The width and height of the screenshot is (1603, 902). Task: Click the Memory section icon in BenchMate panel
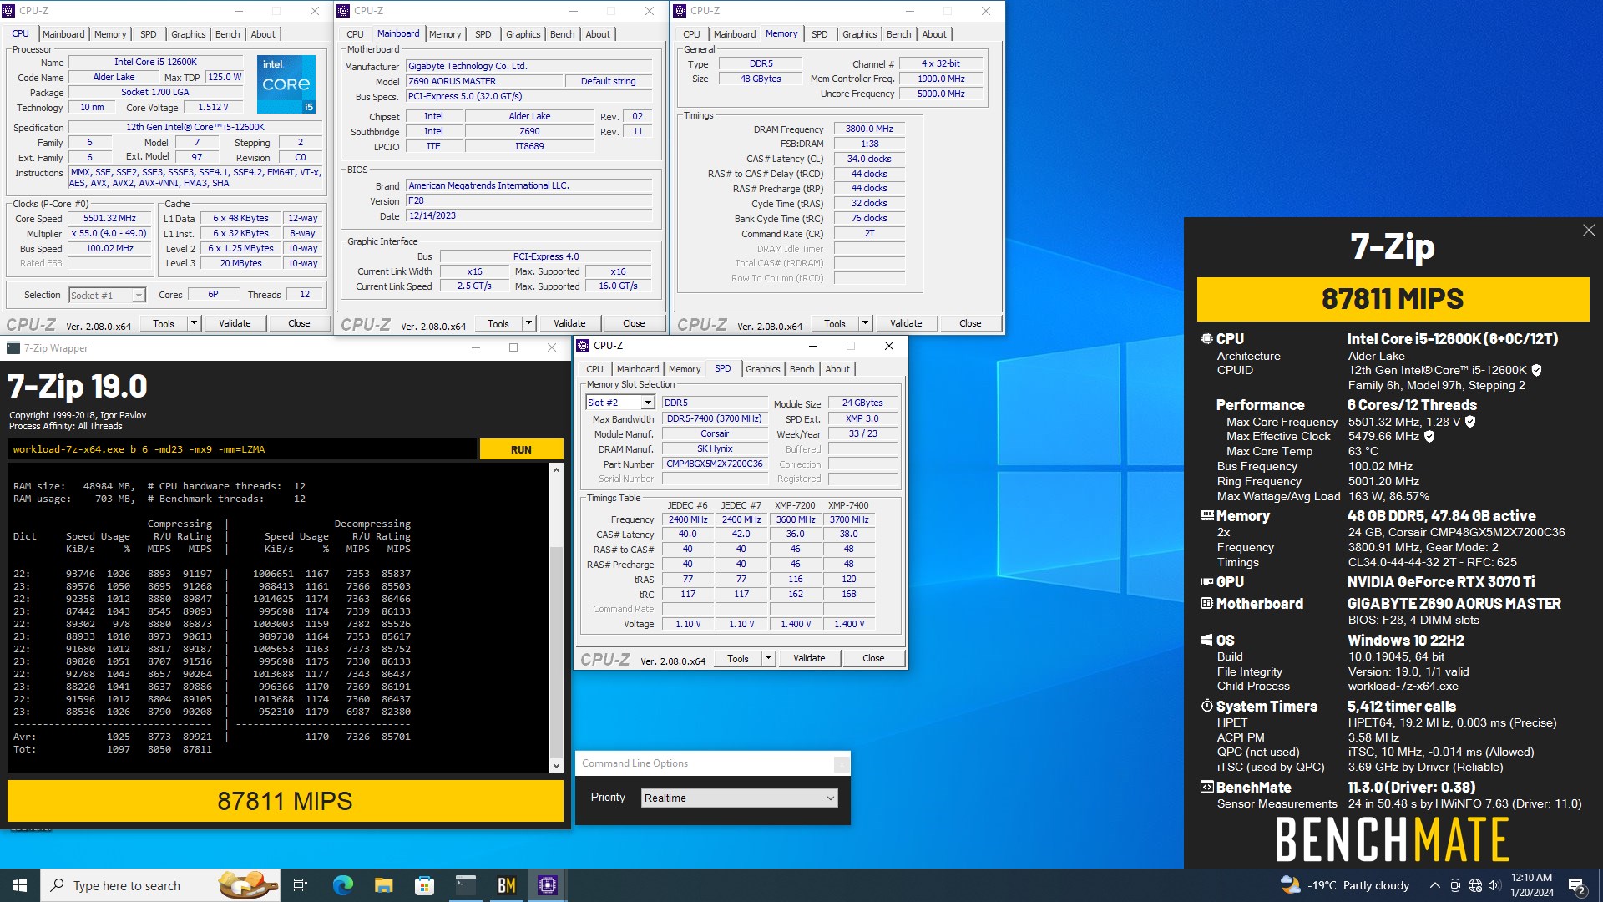point(1206,516)
